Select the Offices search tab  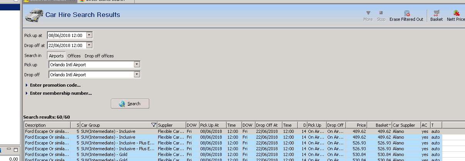coord(74,56)
